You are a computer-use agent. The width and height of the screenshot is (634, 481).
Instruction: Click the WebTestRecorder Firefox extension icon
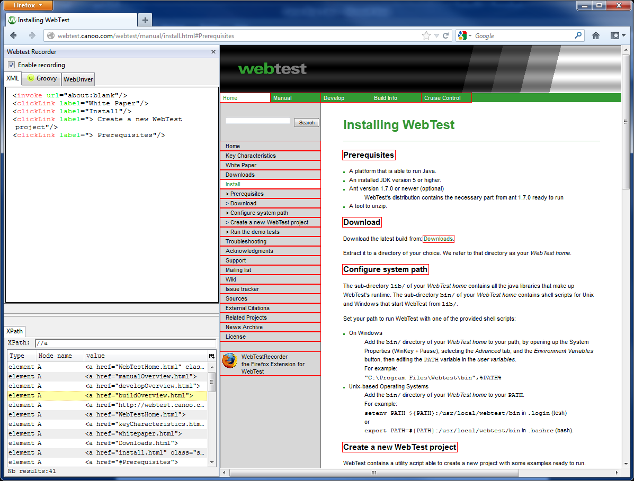pyautogui.click(x=230, y=361)
